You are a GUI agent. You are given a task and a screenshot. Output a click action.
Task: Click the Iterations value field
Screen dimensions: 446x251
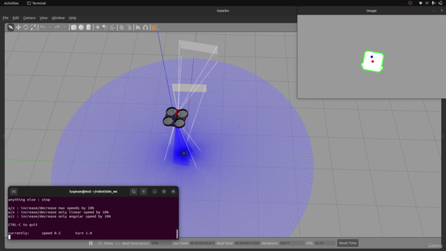click(x=292, y=243)
